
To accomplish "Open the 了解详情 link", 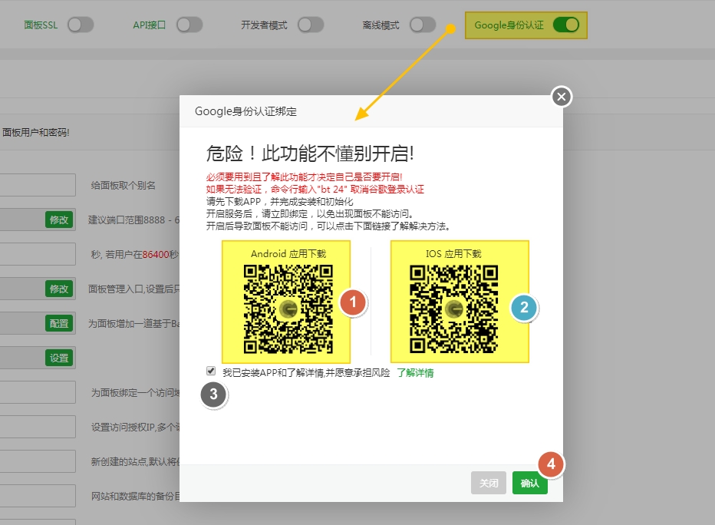I will (415, 373).
